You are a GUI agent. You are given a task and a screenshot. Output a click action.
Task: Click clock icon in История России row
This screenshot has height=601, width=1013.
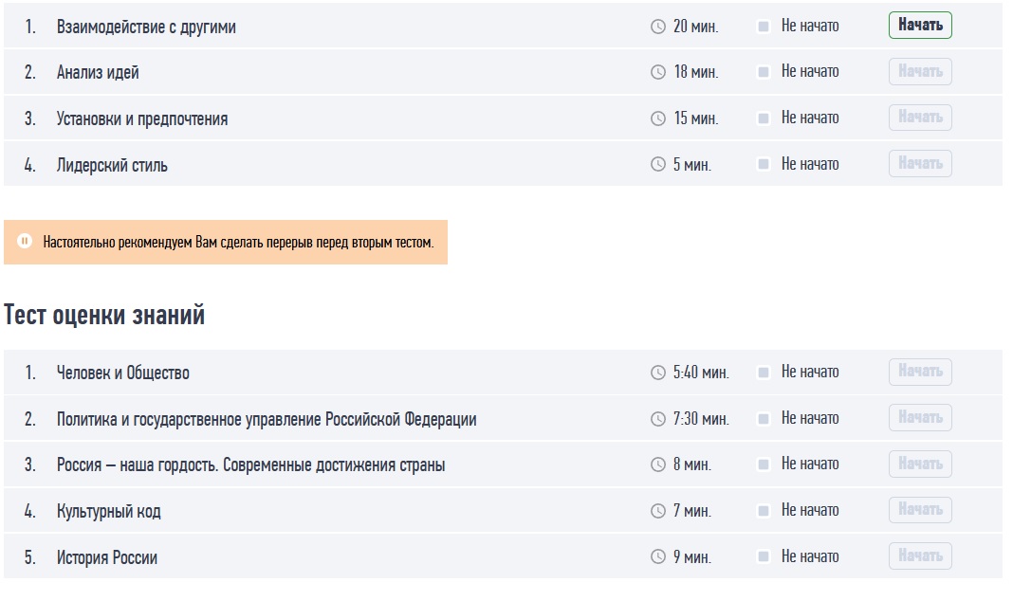[658, 557]
